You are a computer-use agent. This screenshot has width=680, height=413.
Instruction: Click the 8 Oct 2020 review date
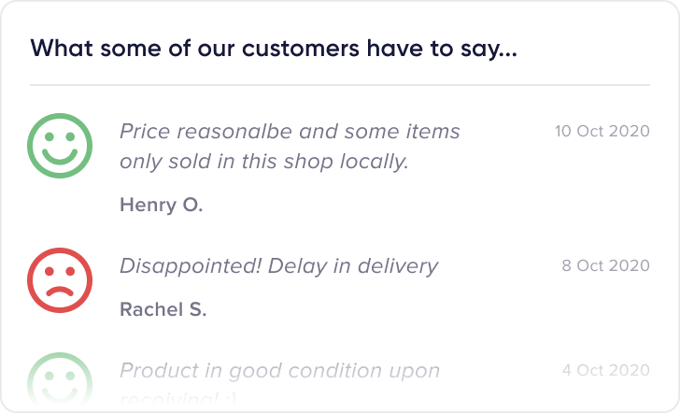[605, 265]
